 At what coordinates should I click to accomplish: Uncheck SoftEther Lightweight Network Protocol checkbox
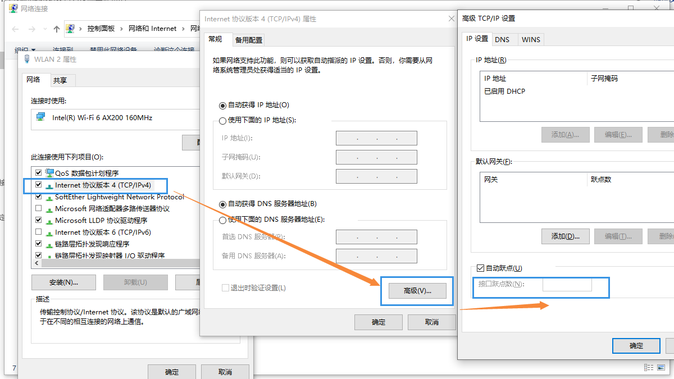click(x=38, y=197)
